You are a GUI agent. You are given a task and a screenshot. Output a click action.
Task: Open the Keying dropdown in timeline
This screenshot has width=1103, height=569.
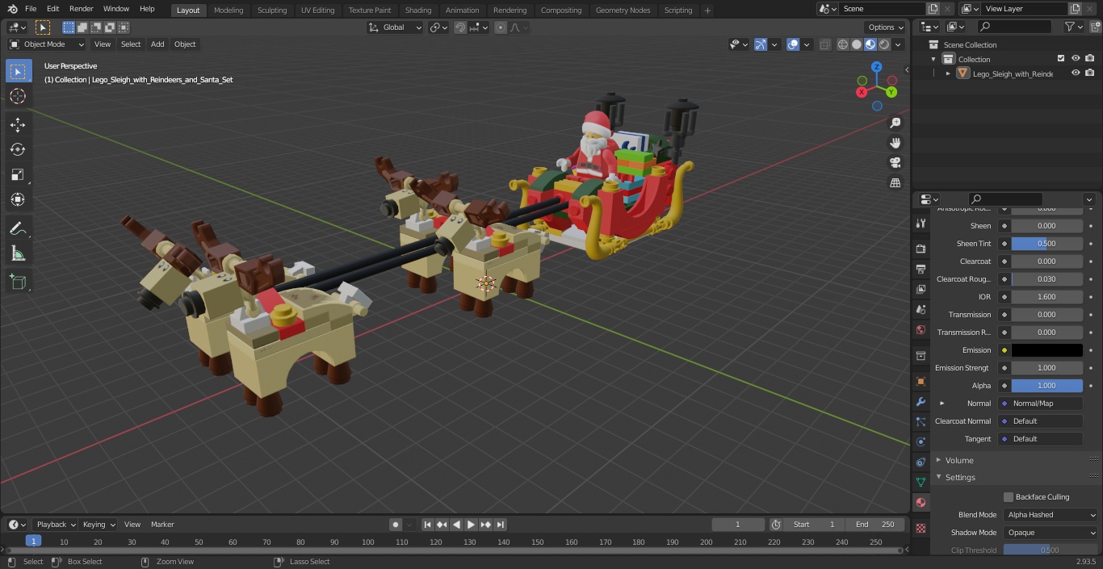[x=99, y=525]
